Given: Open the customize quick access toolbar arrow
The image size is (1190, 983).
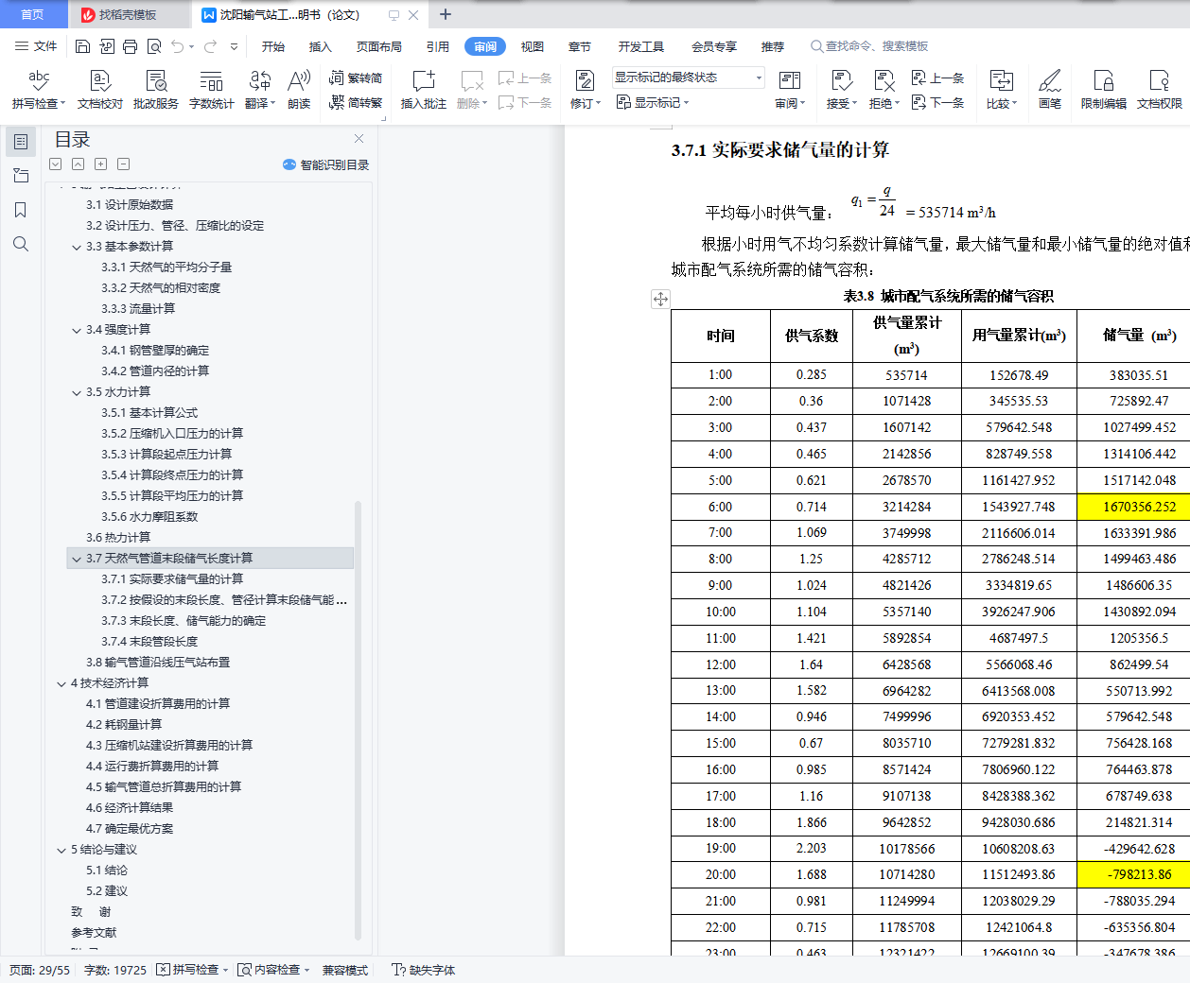Looking at the screenshot, I should (234, 46).
